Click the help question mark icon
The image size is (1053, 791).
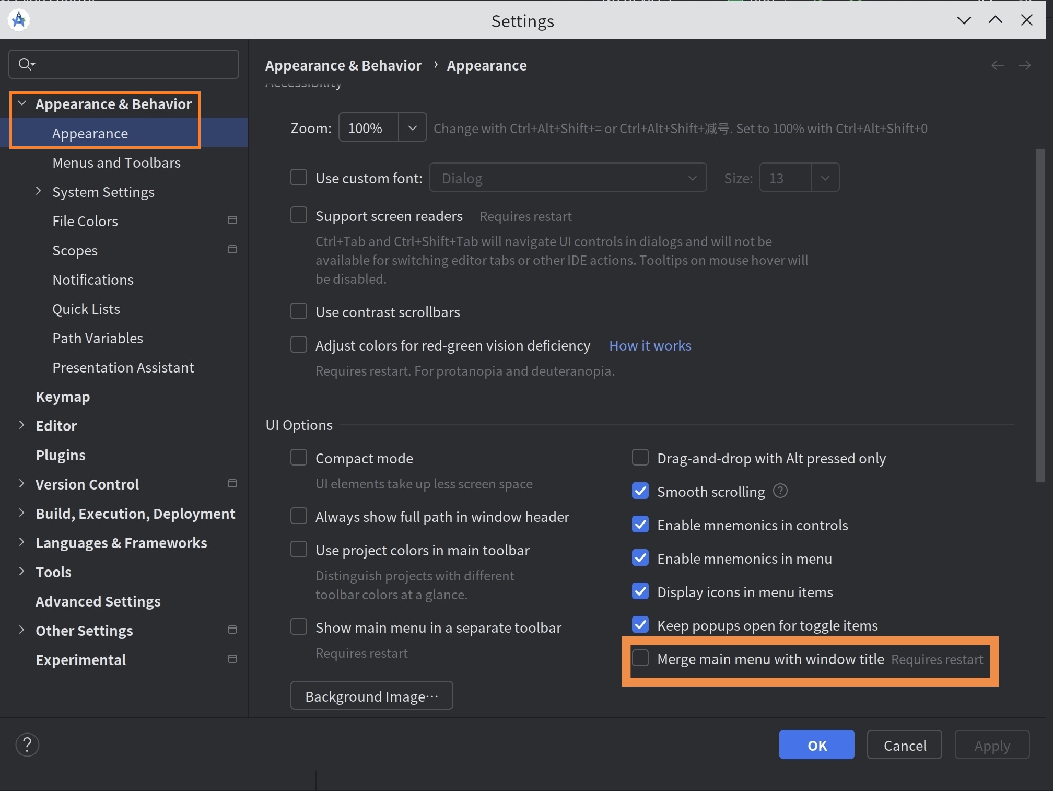(x=27, y=745)
